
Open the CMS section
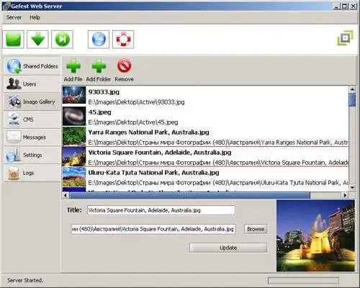tap(32, 120)
